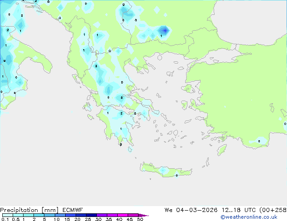Click the date 'We 04-03-2026' label
The image size is (287, 221).
191,210
